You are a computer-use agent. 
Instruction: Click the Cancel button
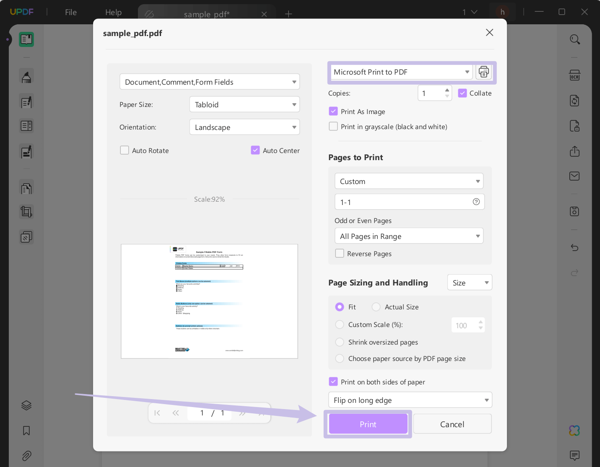point(452,424)
